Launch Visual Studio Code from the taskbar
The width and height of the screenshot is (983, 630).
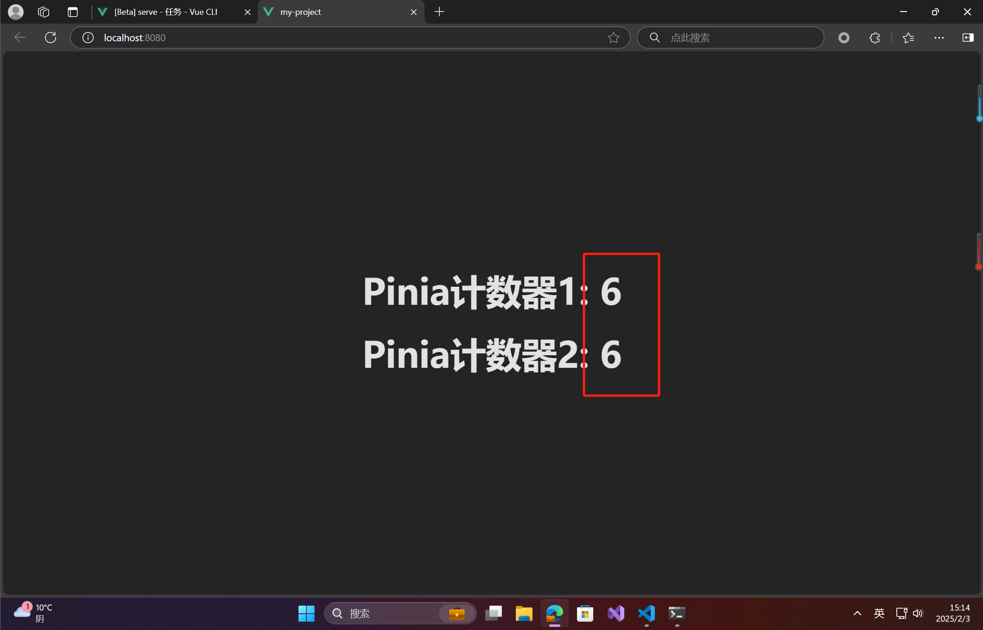coord(647,613)
